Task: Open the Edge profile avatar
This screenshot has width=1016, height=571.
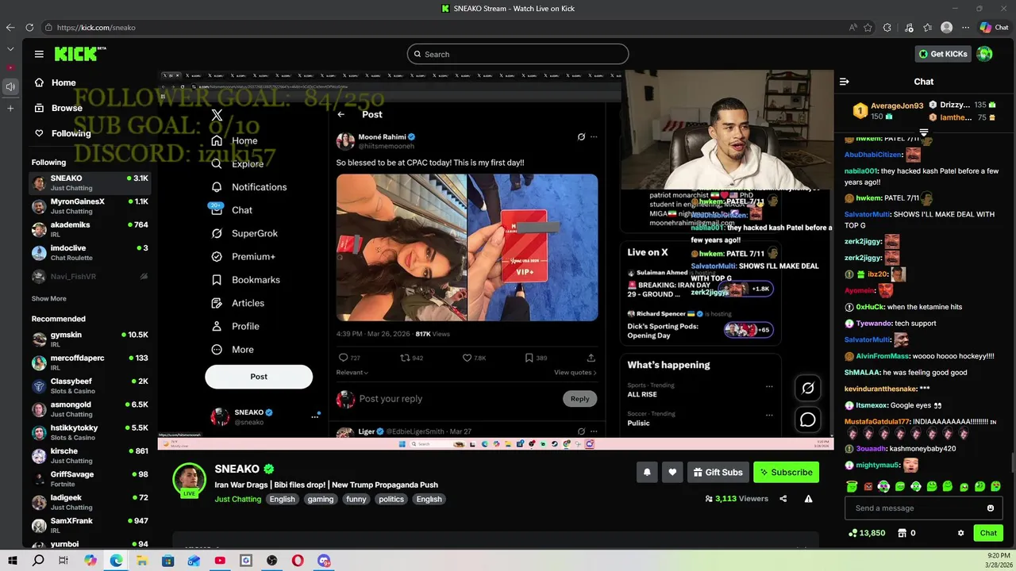Action: (x=946, y=27)
